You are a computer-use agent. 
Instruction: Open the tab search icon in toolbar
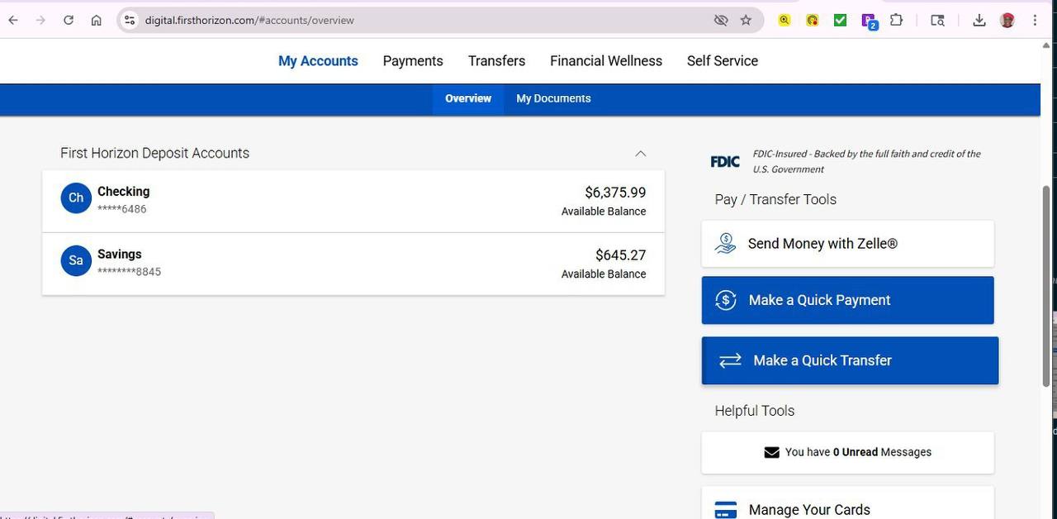937,20
